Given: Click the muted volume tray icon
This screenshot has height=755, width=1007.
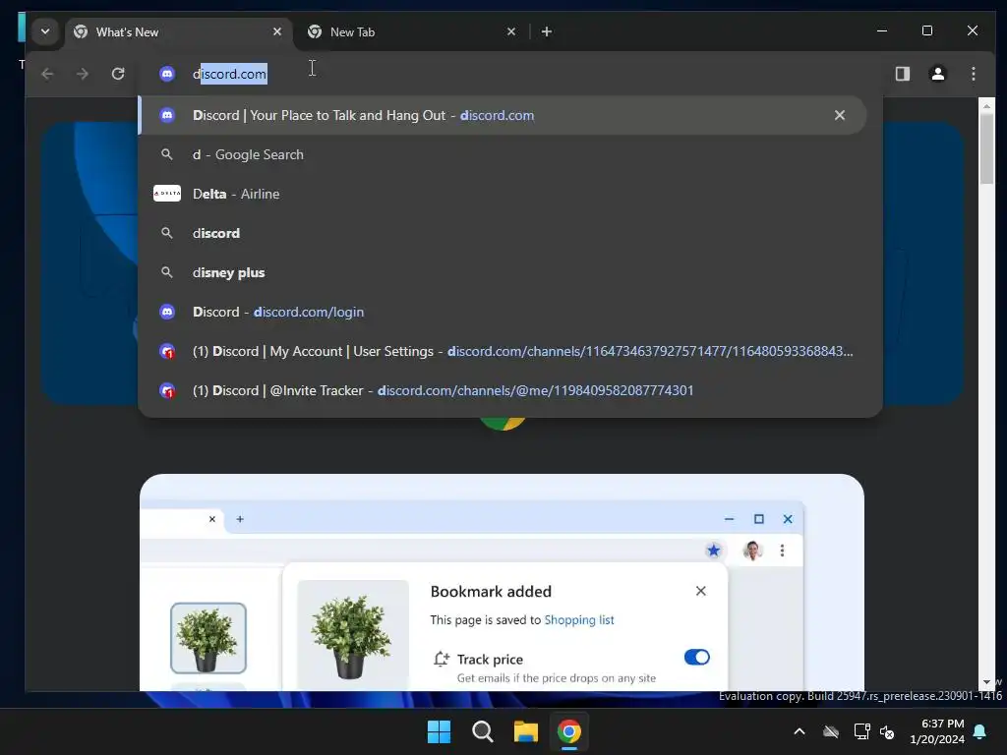Looking at the screenshot, I should [x=888, y=731].
